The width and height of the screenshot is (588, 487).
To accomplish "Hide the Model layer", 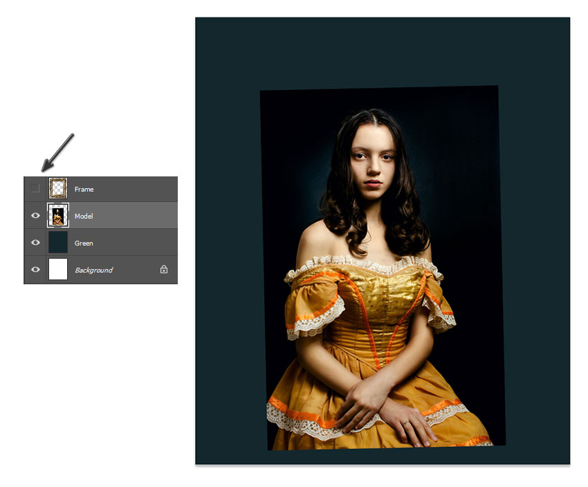I will tap(36, 215).
